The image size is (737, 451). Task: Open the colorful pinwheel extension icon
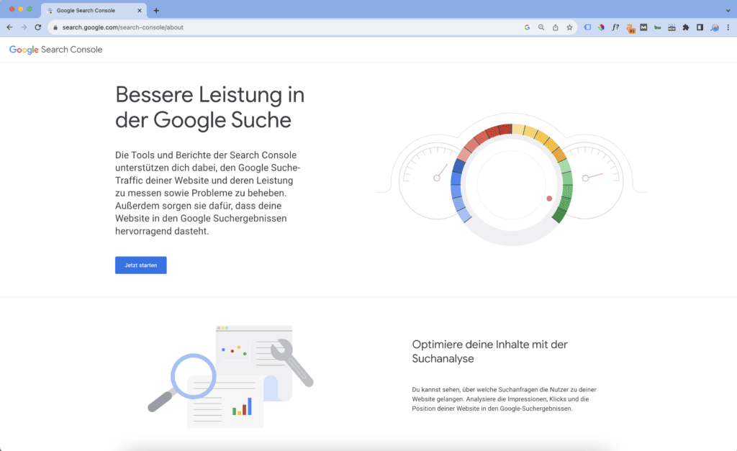tap(601, 27)
